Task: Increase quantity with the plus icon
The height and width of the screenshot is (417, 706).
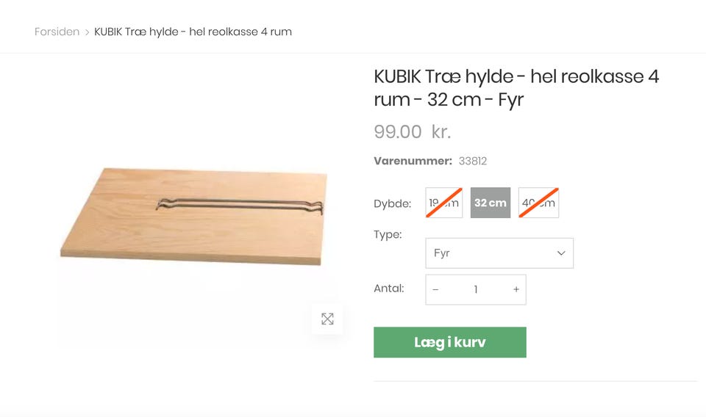Action: [x=516, y=290]
